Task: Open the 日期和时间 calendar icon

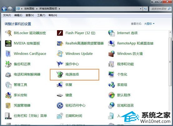Action: coord(60,116)
